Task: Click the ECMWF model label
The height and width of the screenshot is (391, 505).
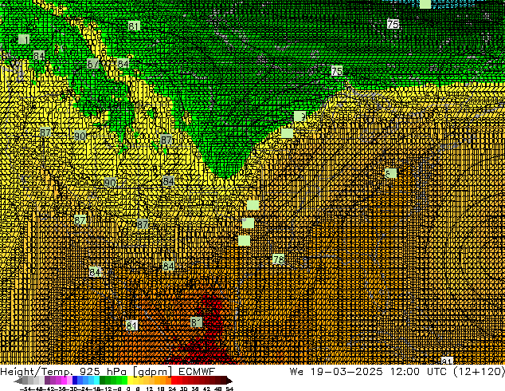Action: (x=197, y=371)
